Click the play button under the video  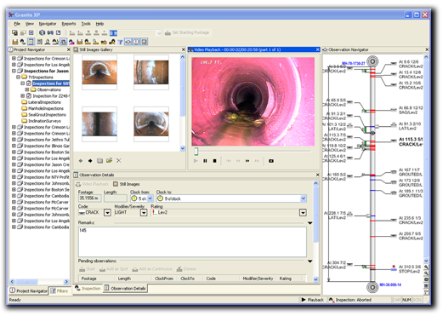click(x=196, y=161)
